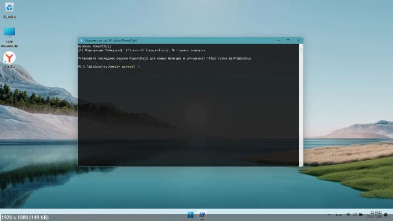
Task: Minimize the PowerShell window
Action: click(x=278, y=40)
